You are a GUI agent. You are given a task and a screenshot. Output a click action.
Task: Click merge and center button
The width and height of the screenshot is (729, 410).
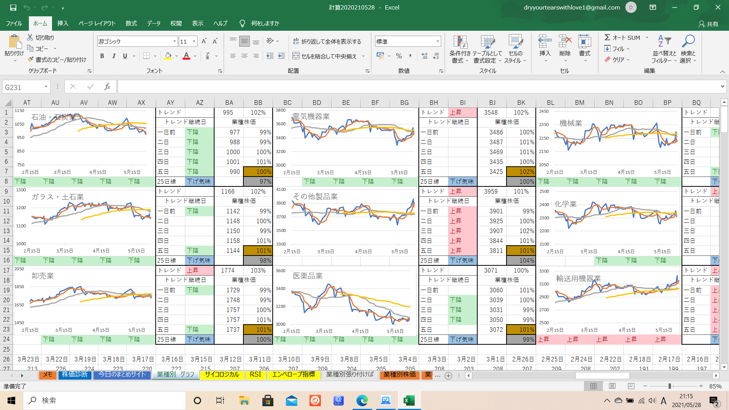(x=325, y=56)
